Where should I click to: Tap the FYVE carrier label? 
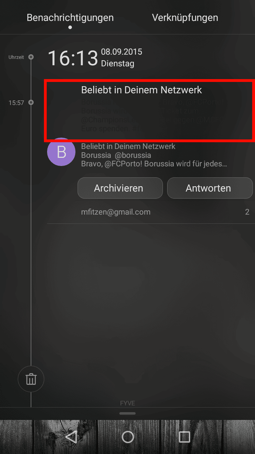[127, 403]
